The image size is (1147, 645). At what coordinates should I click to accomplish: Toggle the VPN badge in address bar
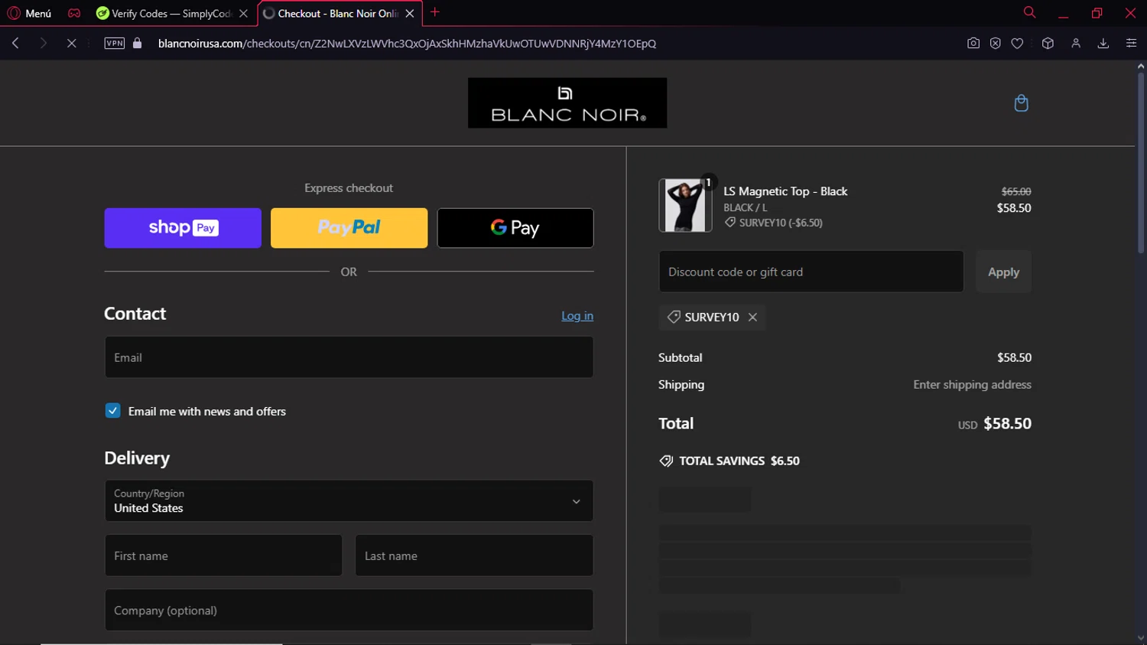click(115, 44)
